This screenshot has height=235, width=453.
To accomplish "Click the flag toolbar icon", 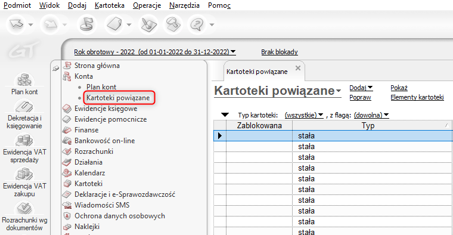I will click(86, 24).
